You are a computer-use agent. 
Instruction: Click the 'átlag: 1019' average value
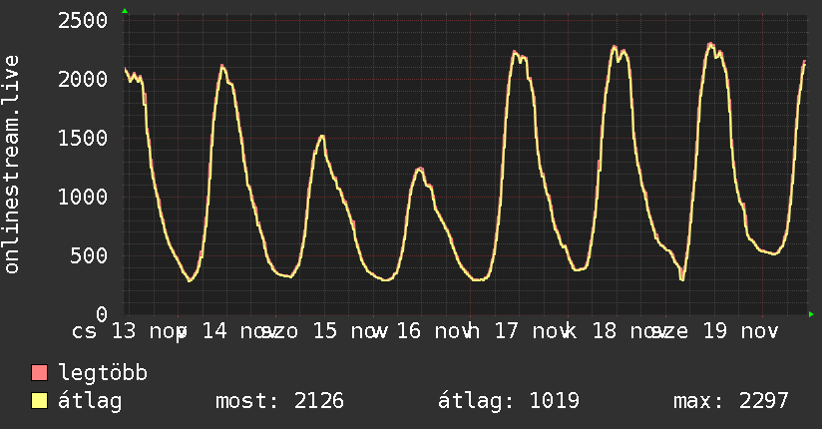(x=509, y=401)
